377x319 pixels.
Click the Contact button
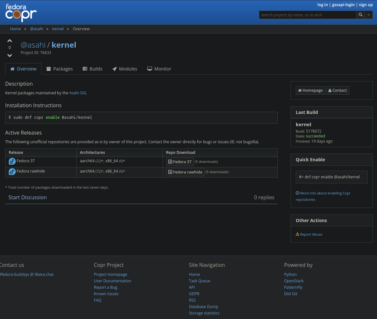(338, 90)
